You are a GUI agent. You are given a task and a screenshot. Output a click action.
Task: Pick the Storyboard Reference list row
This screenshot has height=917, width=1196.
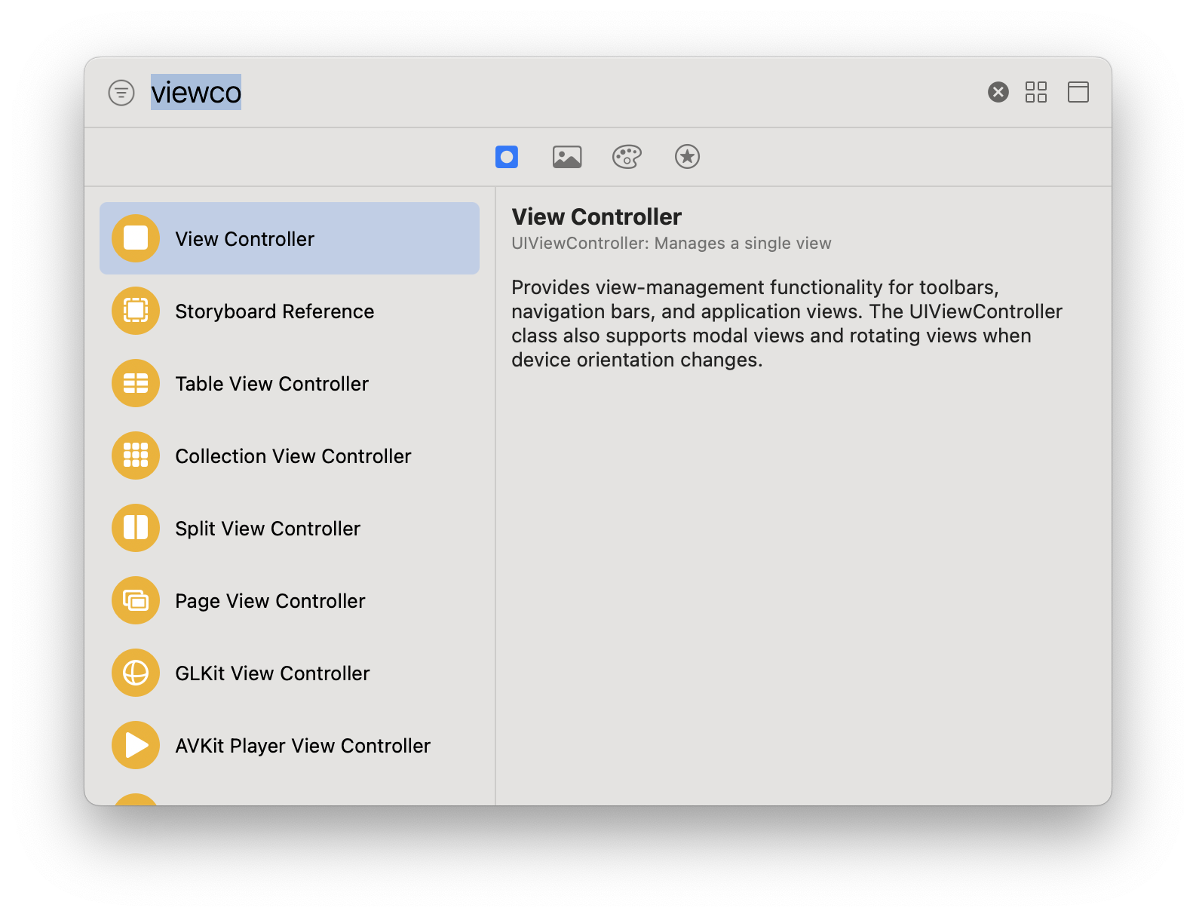tap(290, 311)
